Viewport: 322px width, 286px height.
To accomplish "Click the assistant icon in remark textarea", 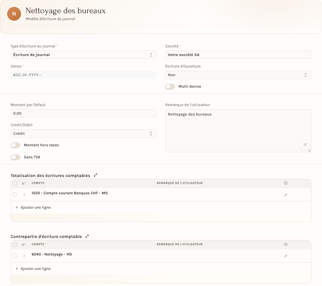I will point(304,145).
